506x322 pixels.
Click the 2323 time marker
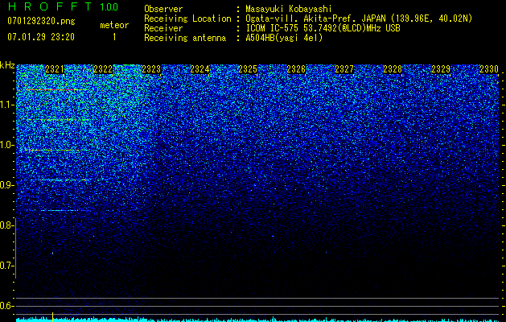[151, 69]
